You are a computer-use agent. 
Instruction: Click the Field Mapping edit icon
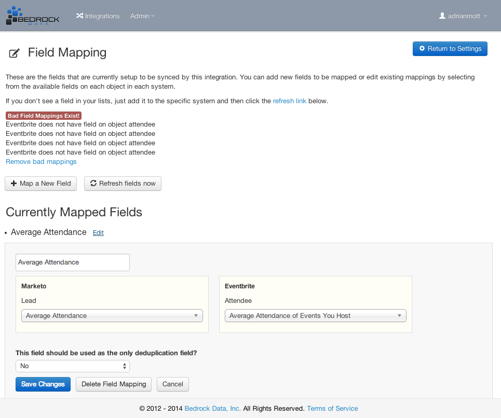point(14,53)
